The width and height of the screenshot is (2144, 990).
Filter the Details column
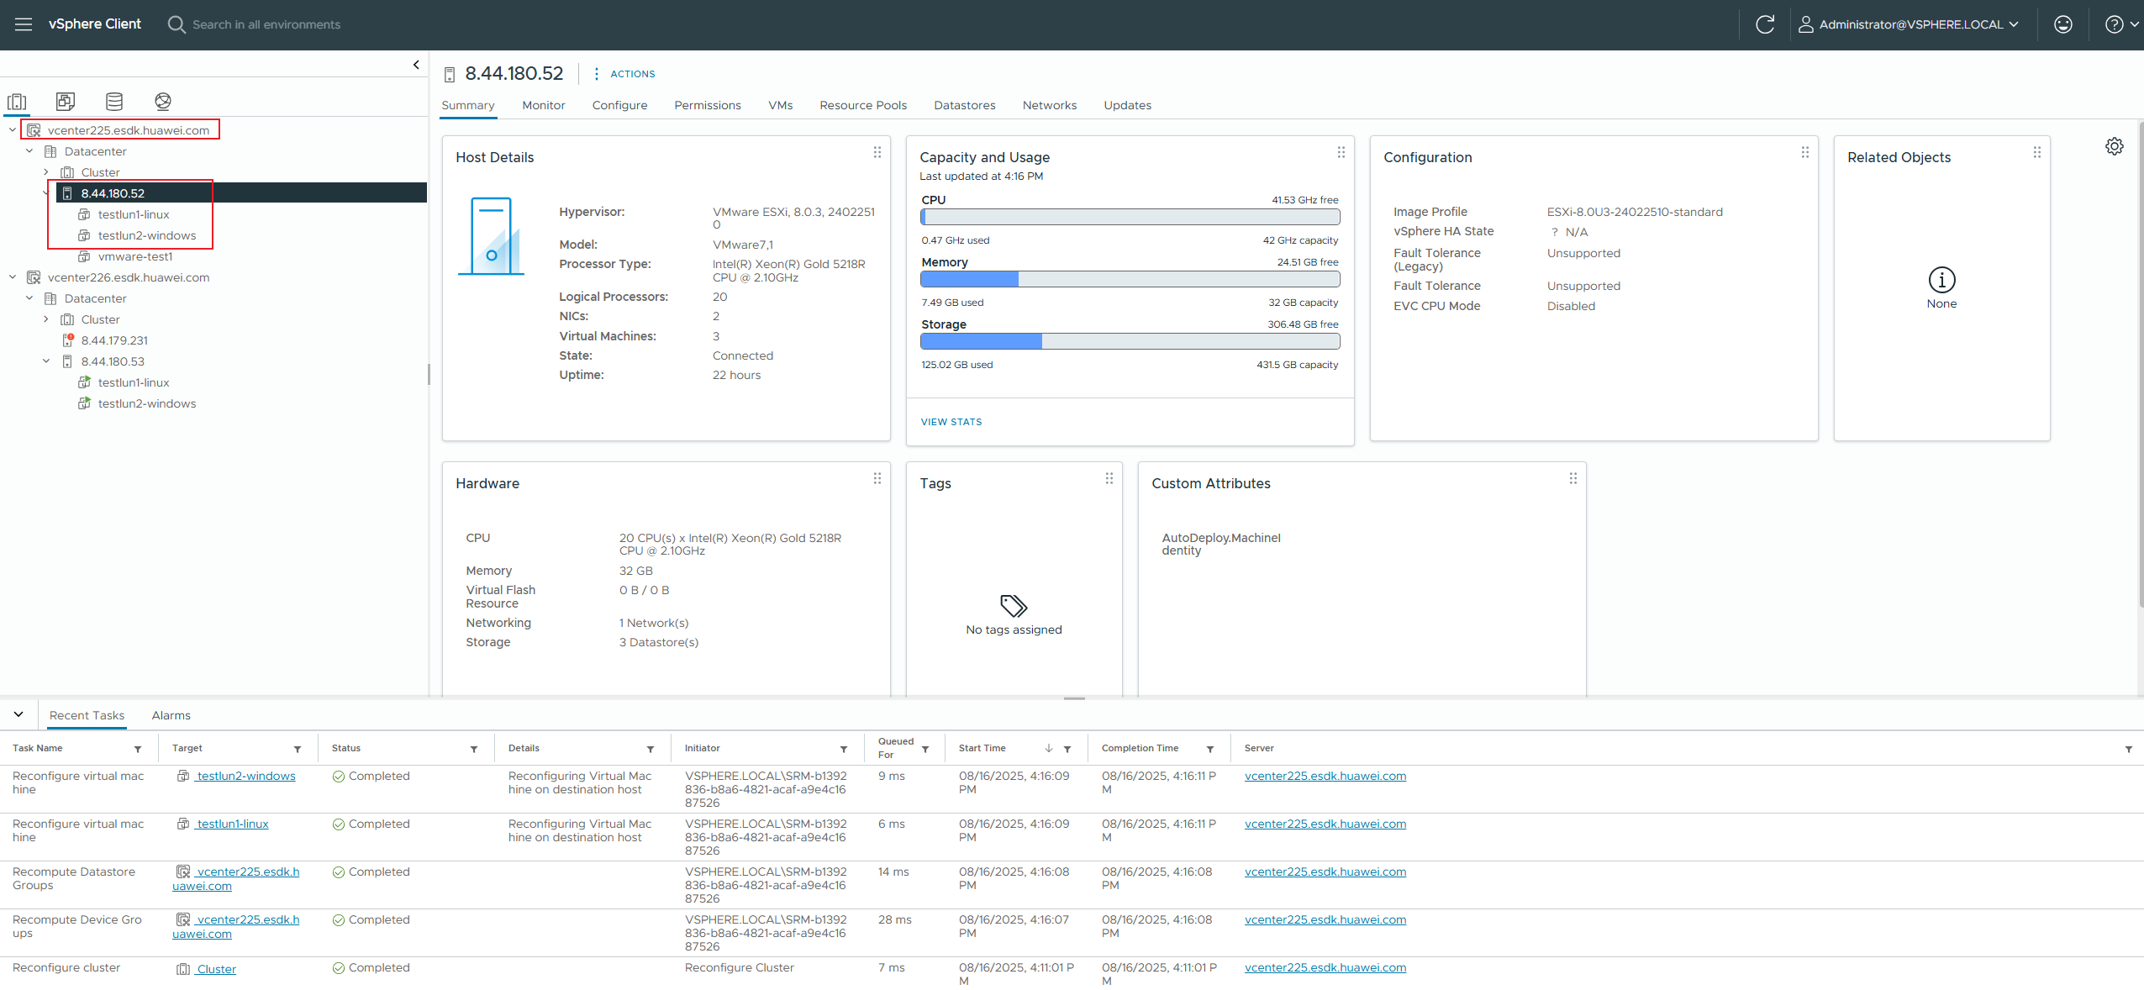(x=651, y=749)
